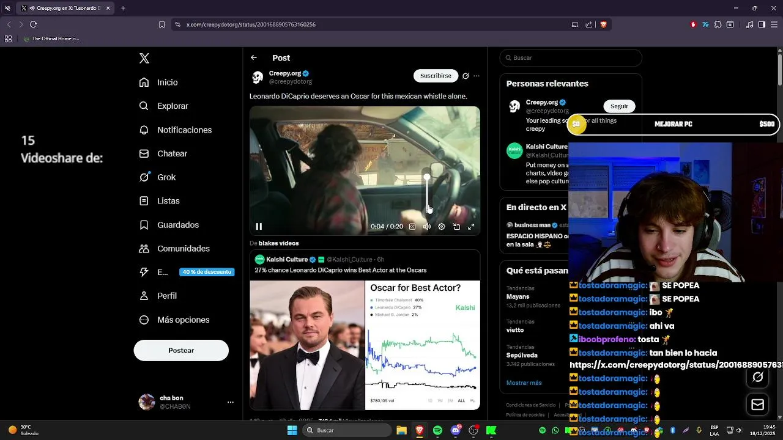Open the Mayans trend
Viewport: 783px width, 440px height.
click(x=518, y=297)
